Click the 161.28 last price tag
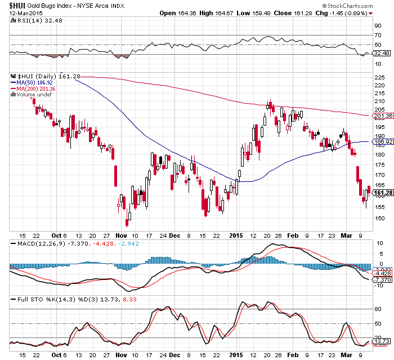 [x=383, y=193]
